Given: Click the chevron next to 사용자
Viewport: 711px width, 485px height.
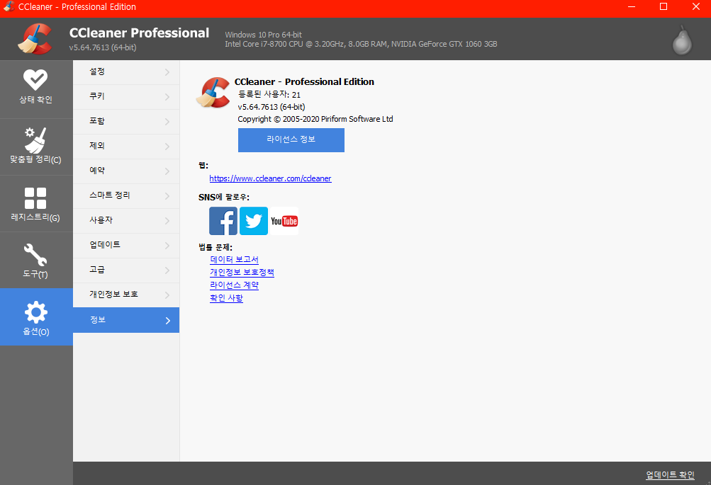Looking at the screenshot, I should point(167,221).
